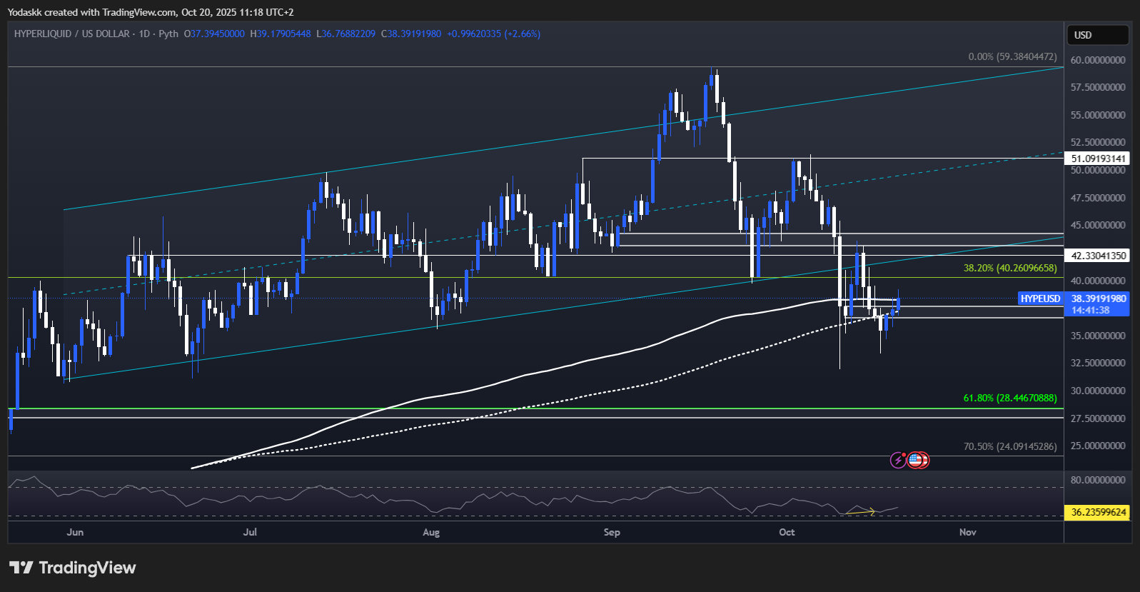The image size is (1140, 592).
Task: Click the TradingView logo at bottom left
Action: [x=72, y=568]
